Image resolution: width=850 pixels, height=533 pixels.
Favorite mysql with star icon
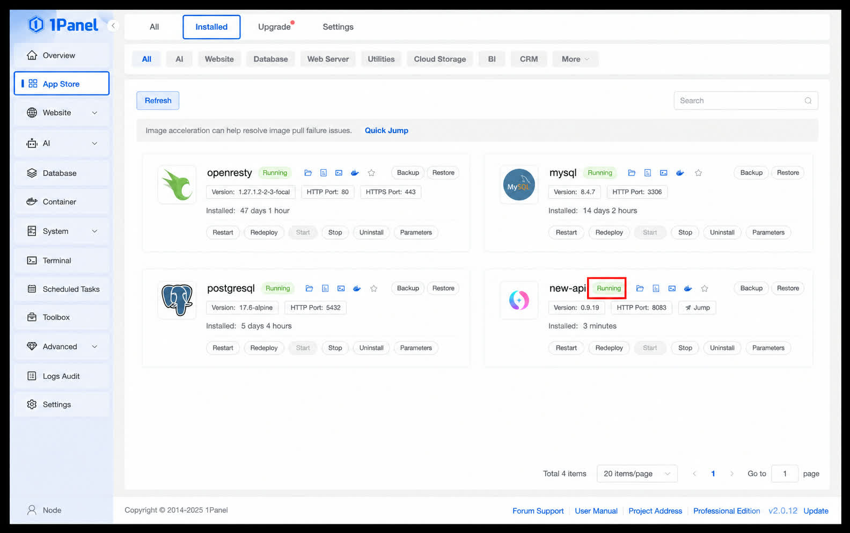click(698, 173)
